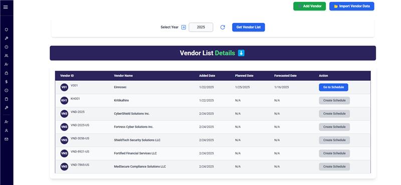Click the KH1 avatar badge for Kritikalhire
Screen dimensions: 401x185
pos(64,101)
